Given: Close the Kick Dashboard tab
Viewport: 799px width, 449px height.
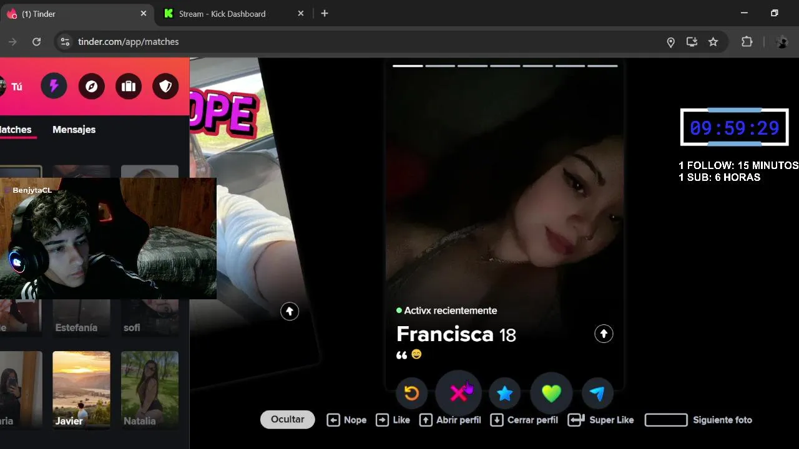Looking at the screenshot, I should tap(301, 13).
